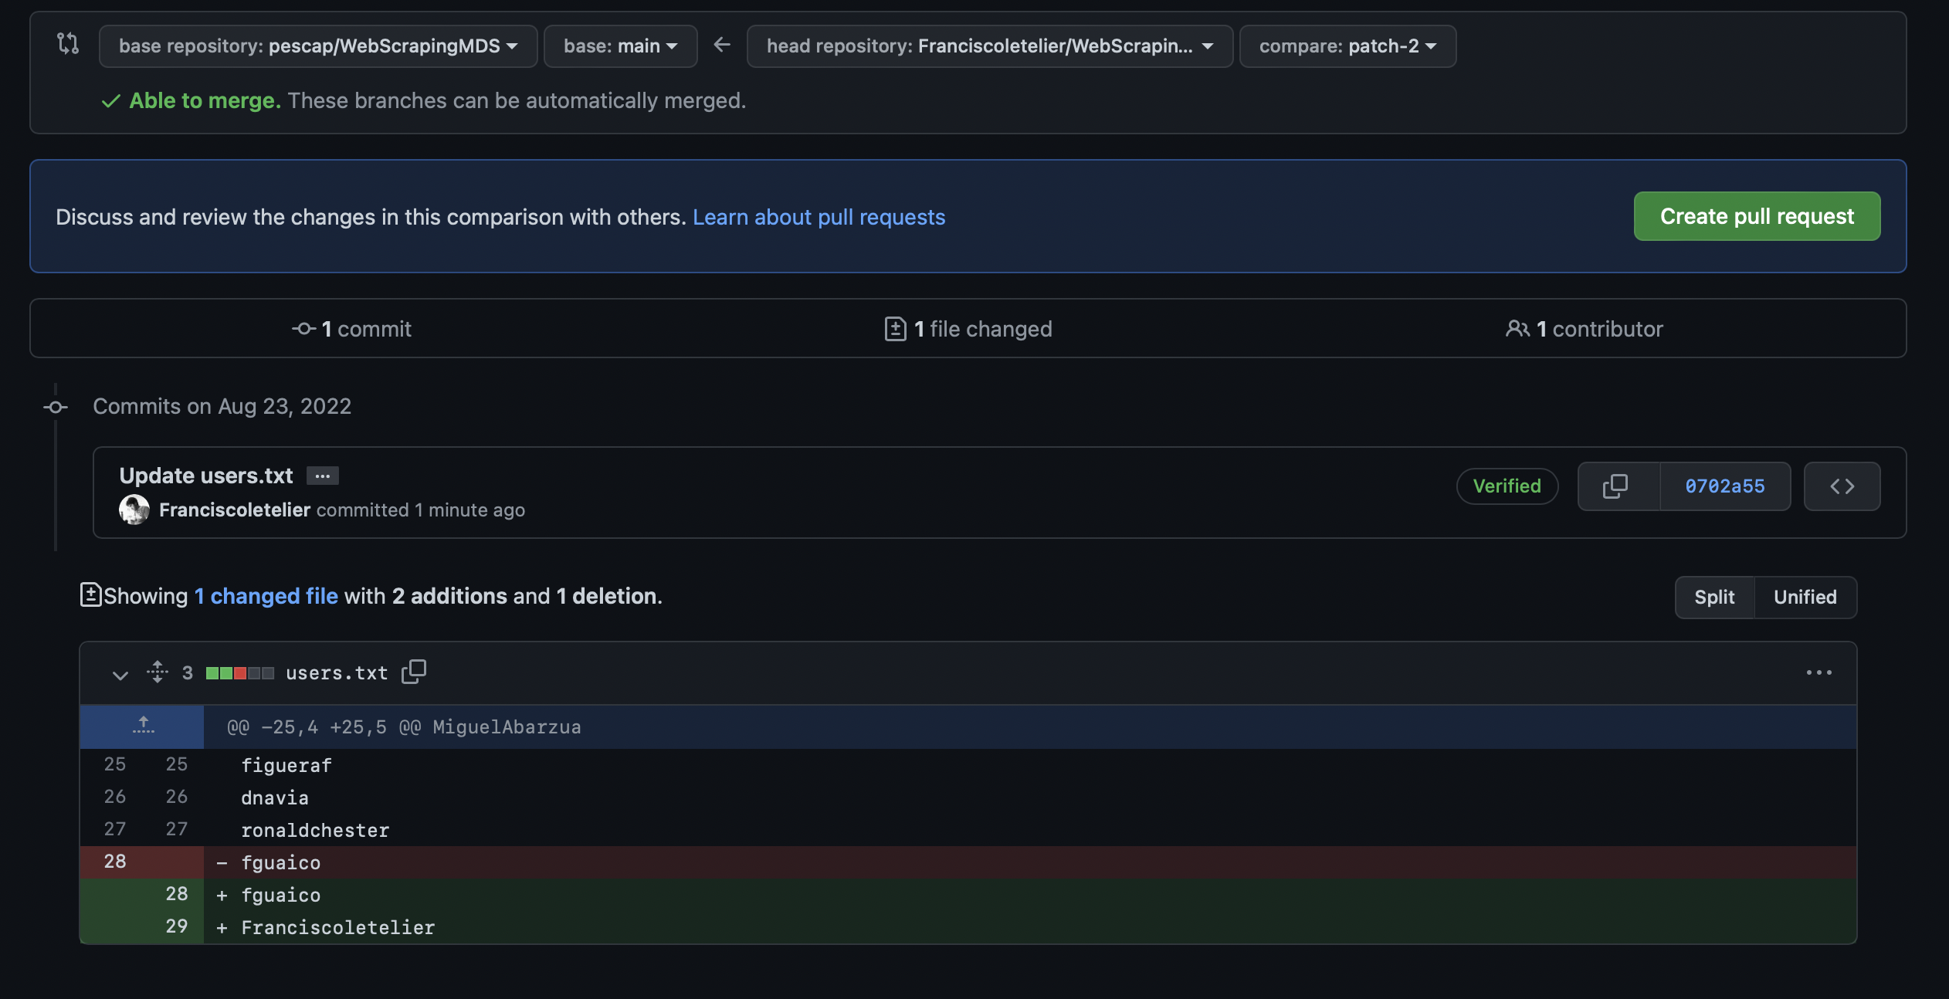The width and height of the screenshot is (1949, 999).
Task: Click Franciscoletelier's avatar on the commit
Action: (x=134, y=510)
